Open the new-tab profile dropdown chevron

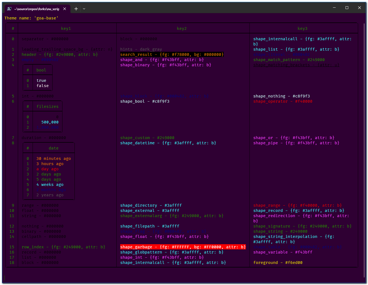pyautogui.click(x=84, y=9)
